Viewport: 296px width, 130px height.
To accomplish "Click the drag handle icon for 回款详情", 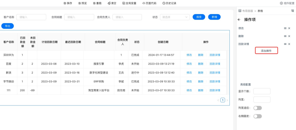I will point(285,44).
